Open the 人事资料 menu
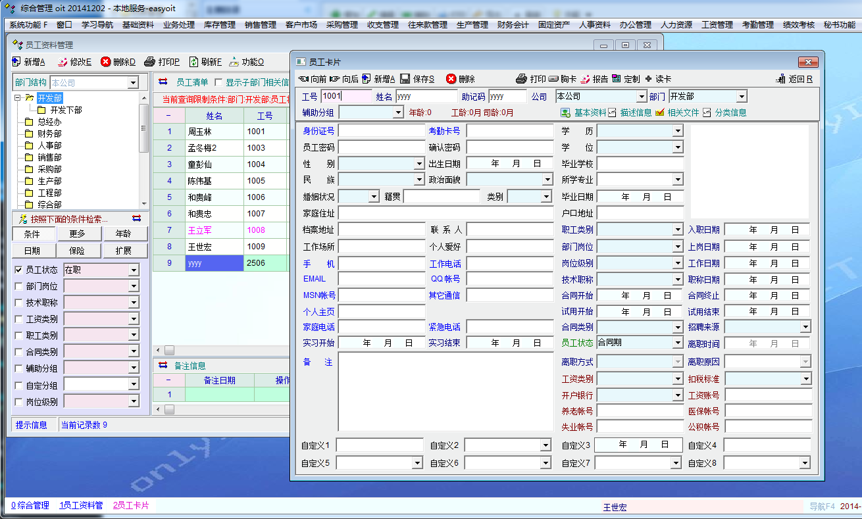 pos(594,25)
